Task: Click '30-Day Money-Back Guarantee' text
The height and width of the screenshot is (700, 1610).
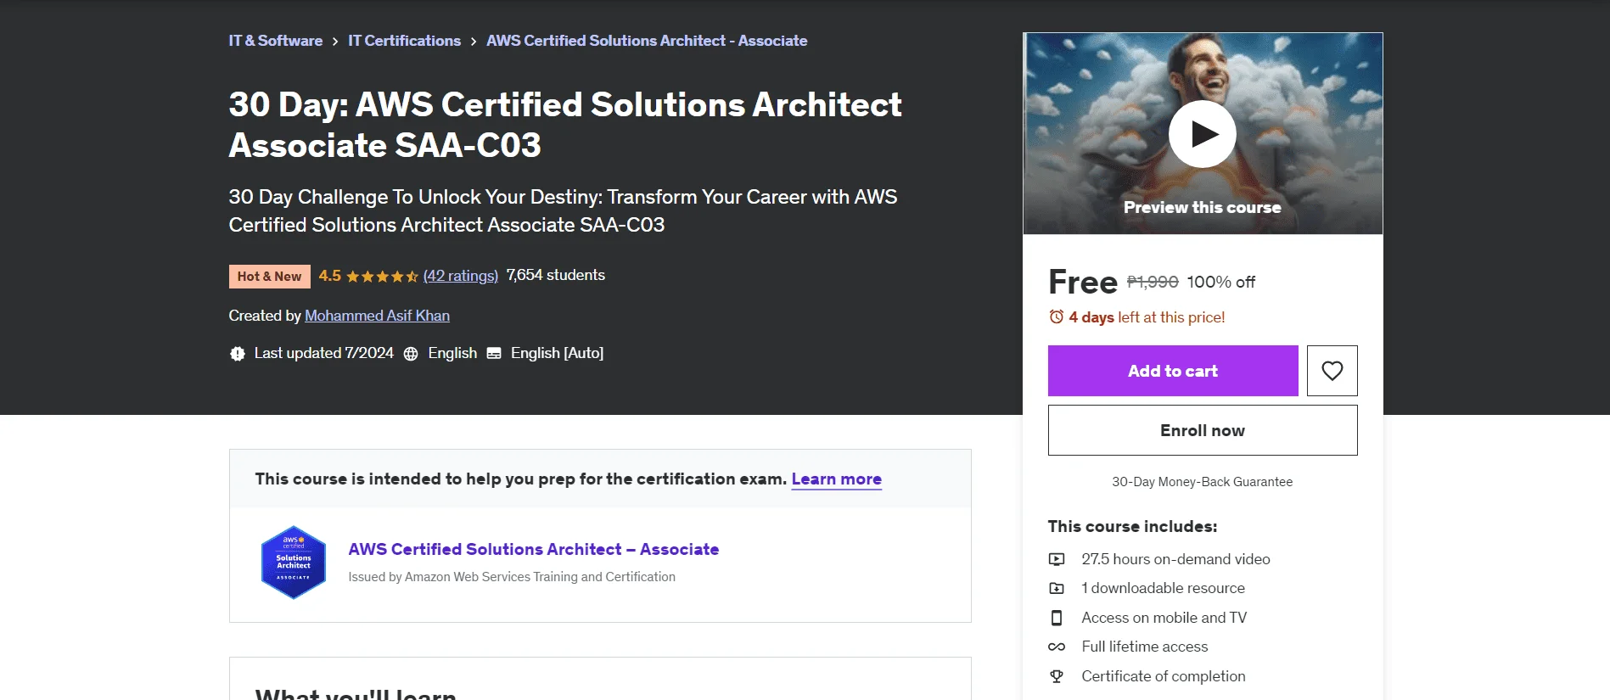Action: point(1203,482)
